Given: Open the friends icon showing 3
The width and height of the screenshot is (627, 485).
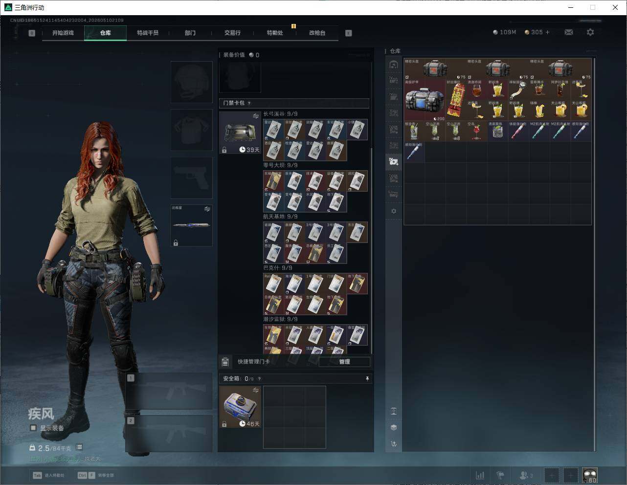Looking at the screenshot, I should point(526,475).
